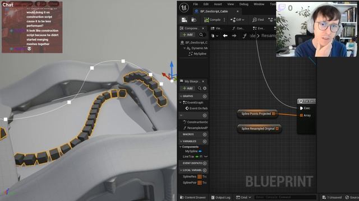Switch to the Event Graph tab
359x201 pixels.
pyautogui.click(x=259, y=28)
